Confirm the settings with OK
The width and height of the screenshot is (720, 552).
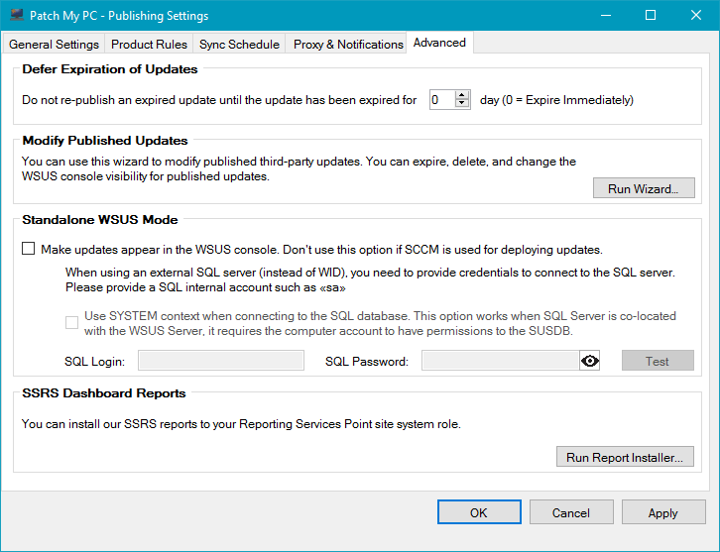pos(479,512)
